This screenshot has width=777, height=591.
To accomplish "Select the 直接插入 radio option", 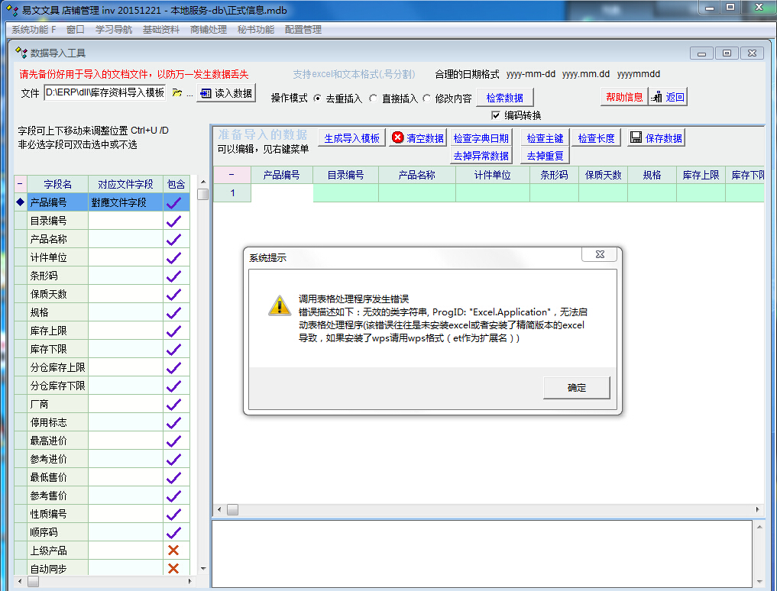I will tap(373, 98).
